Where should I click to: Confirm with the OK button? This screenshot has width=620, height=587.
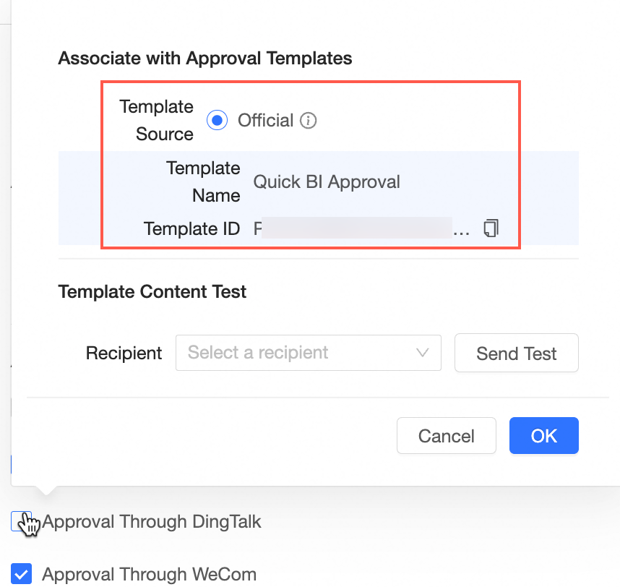point(543,436)
